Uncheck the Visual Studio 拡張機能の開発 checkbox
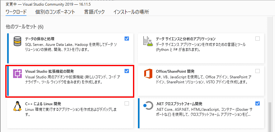Image resolution: width=275 pixels, height=132 pixels. click(127, 71)
